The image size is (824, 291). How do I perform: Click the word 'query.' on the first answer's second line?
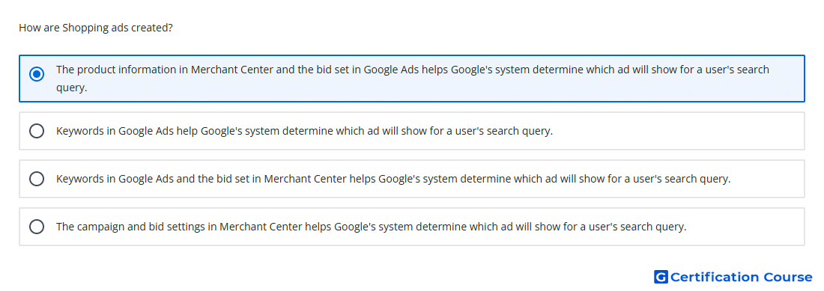coord(71,88)
